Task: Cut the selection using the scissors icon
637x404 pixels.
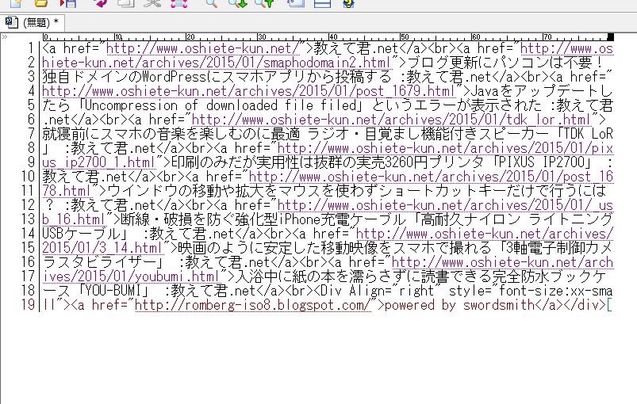Action: pyautogui.click(x=152, y=4)
